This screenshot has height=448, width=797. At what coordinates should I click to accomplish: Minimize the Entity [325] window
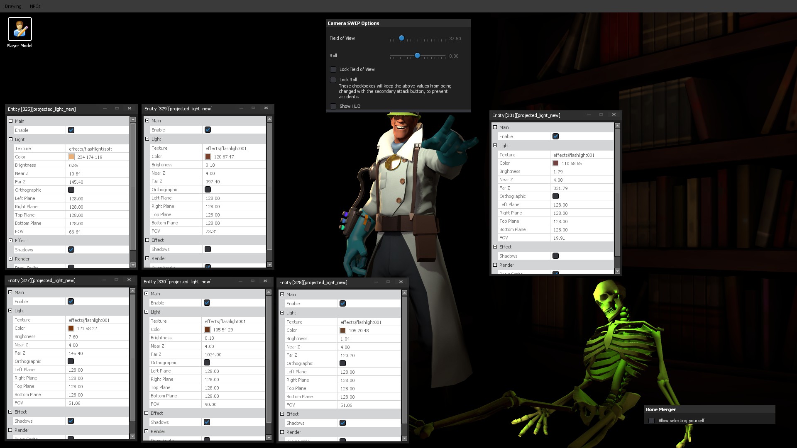click(105, 109)
